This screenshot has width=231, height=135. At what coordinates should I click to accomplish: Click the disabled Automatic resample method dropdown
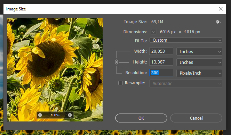pyautogui.click(x=186, y=83)
